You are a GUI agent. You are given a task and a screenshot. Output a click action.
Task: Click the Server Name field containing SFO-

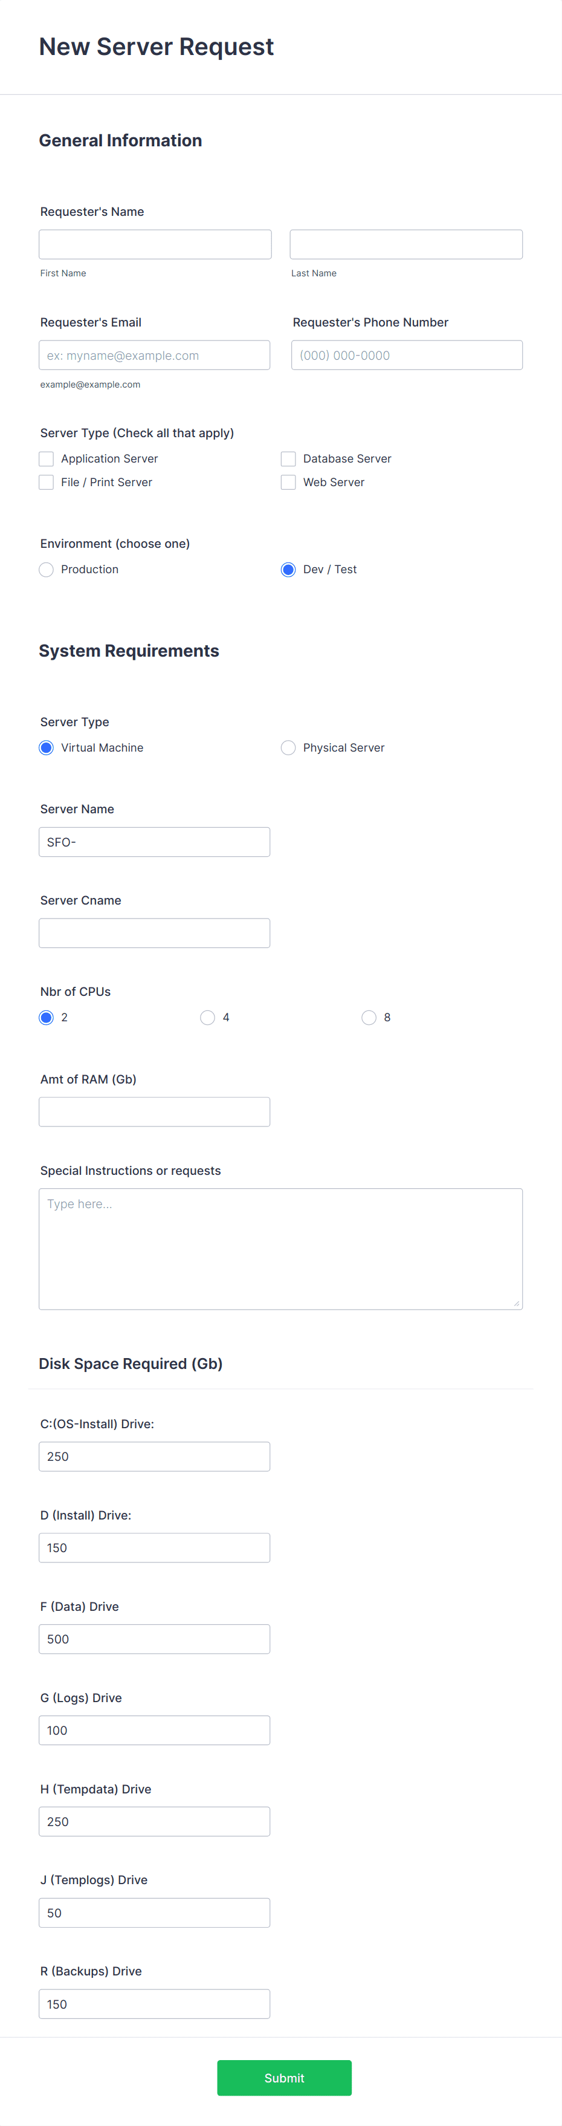coord(154,841)
